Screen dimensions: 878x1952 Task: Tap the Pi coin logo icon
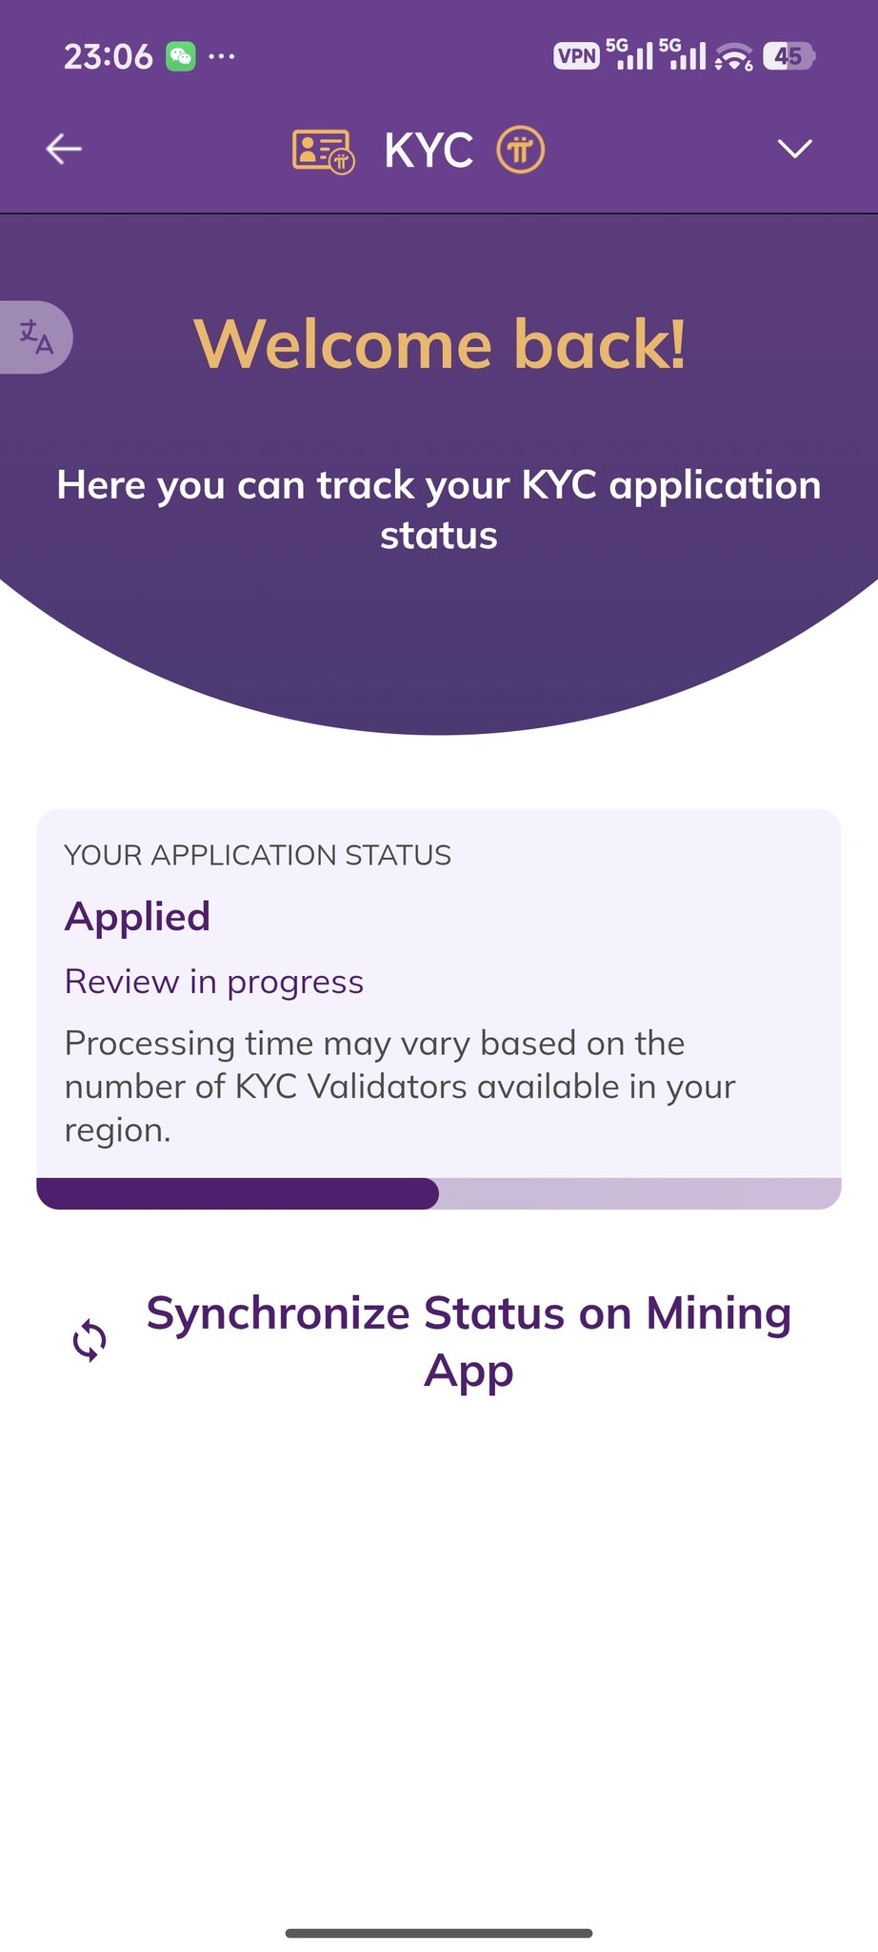tap(520, 151)
